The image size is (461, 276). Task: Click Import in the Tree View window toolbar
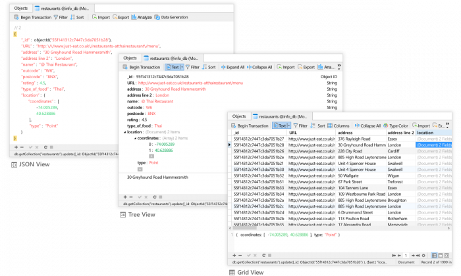click(285, 67)
